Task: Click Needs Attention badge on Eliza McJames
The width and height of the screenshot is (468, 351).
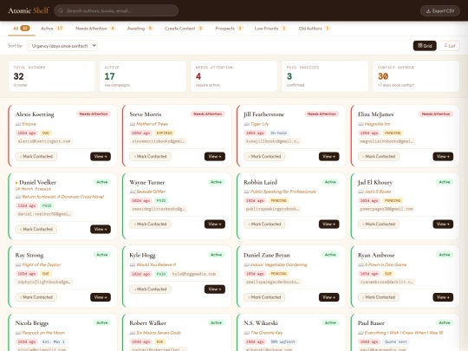Action: click(436, 114)
